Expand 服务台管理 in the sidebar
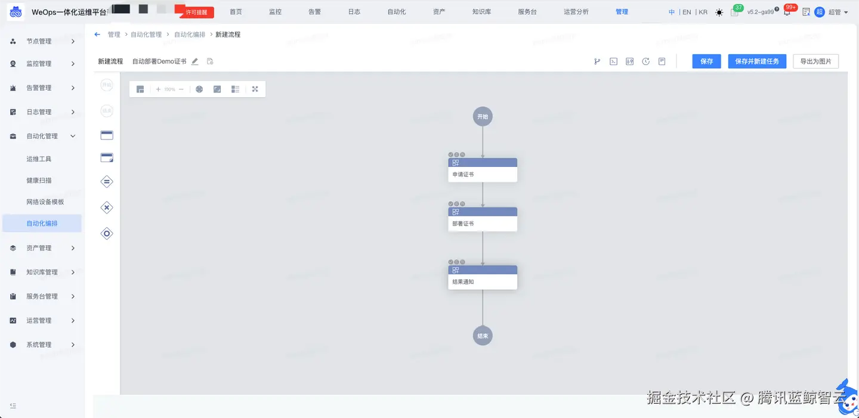This screenshot has width=859, height=418. [x=42, y=296]
